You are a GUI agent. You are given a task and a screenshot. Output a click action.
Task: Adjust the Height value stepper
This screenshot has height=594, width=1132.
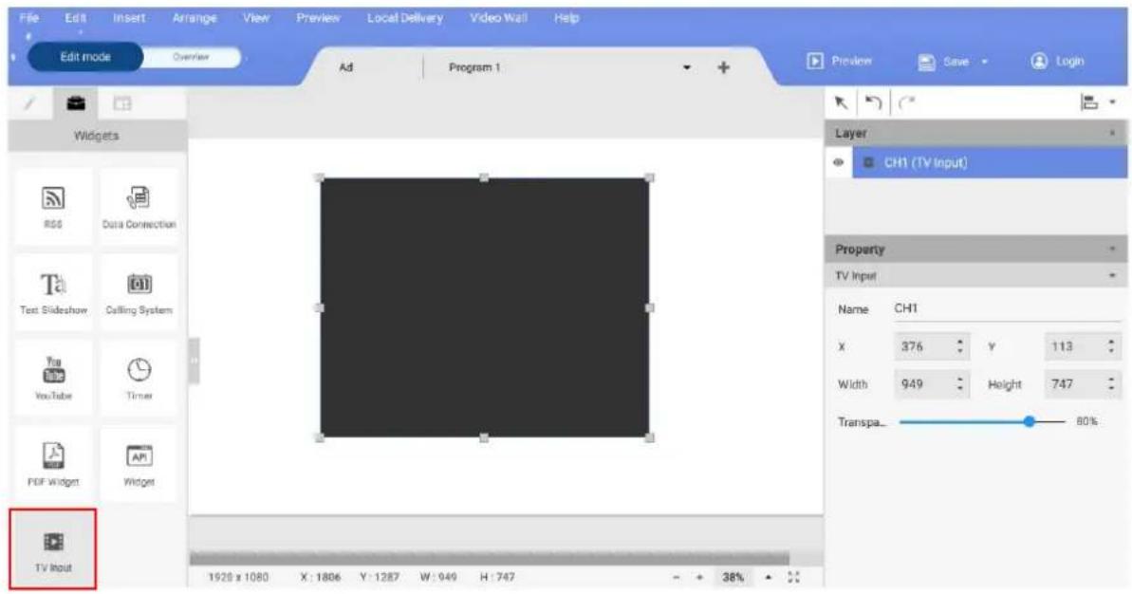tap(1111, 384)
